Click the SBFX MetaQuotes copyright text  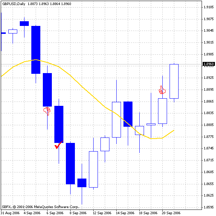pos(40,207)
